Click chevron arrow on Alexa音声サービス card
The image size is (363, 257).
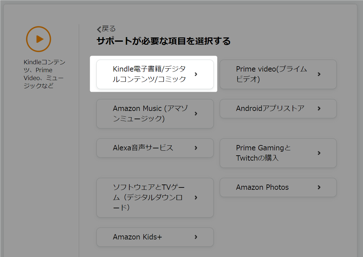(x=196, y=148)
